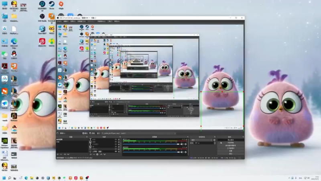This screenshot has height=181, width=321.
Task: Move selected scene down arrow
Action: click(x=68, y=154)
